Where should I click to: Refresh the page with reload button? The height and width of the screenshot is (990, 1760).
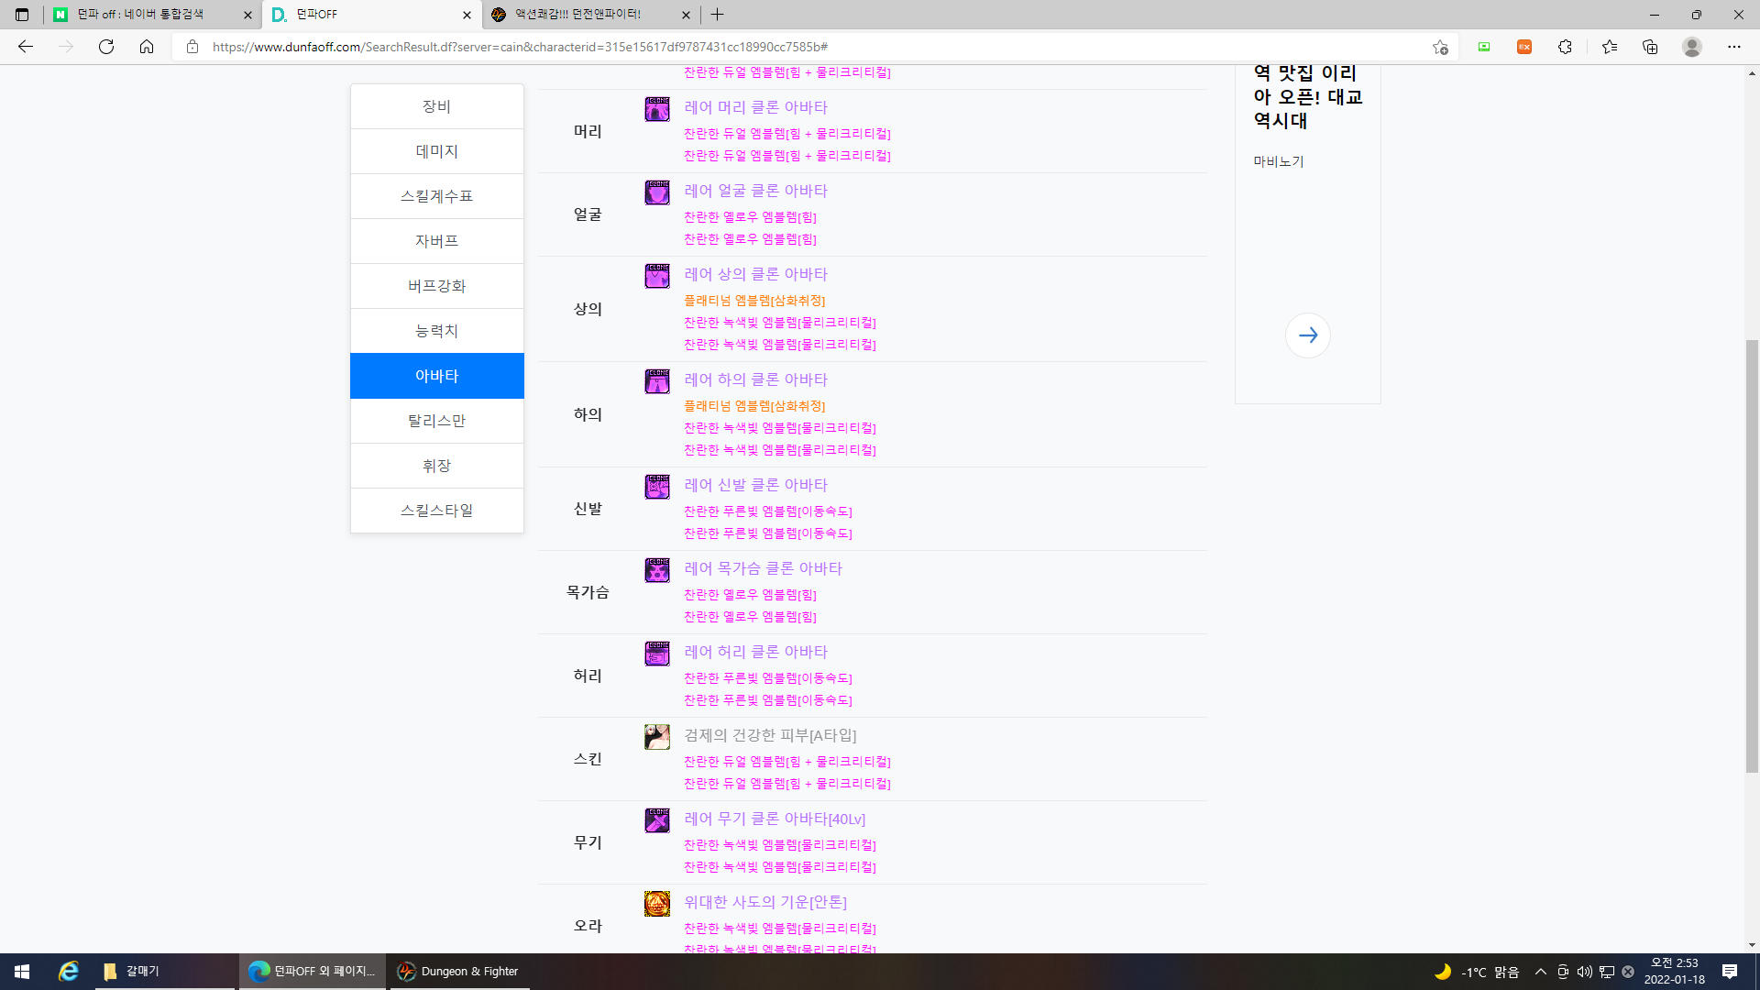tap(106, 47)
